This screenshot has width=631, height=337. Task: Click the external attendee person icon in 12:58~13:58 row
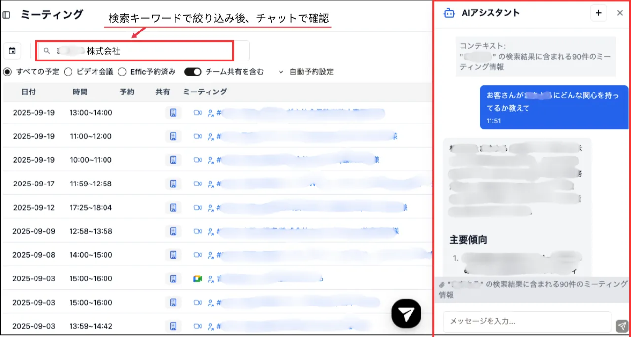click(x=211, y=231)
